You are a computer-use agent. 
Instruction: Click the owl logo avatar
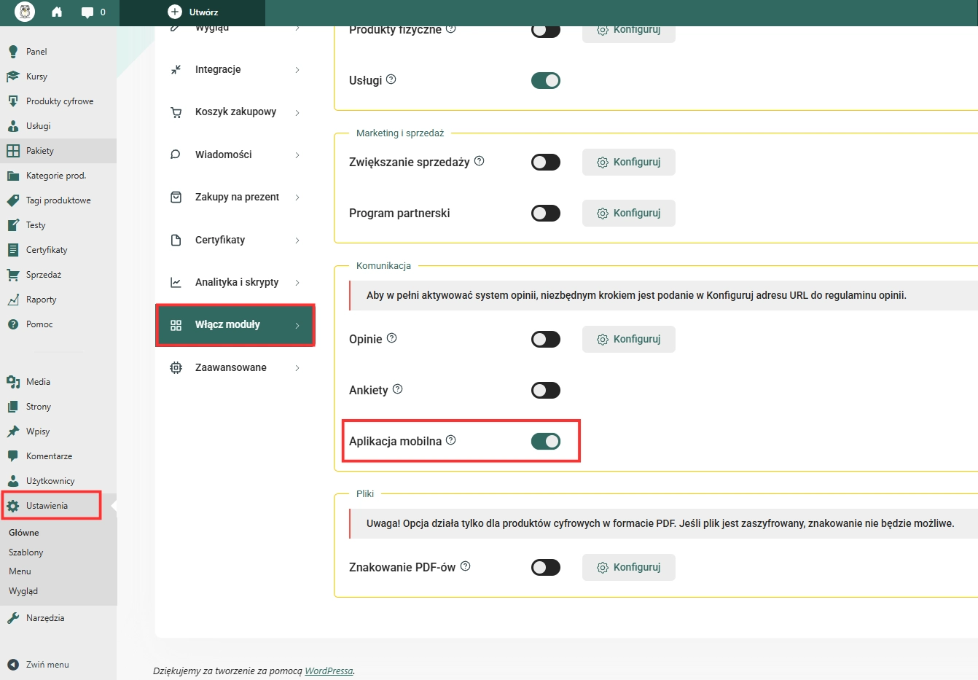(25, 12)
